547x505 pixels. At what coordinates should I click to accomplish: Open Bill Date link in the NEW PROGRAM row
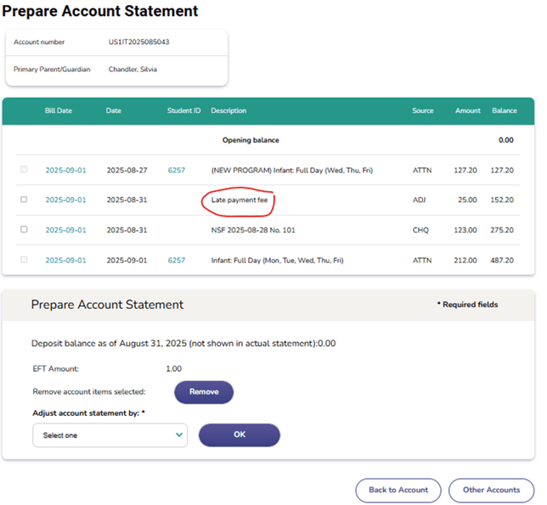point(65,171)
